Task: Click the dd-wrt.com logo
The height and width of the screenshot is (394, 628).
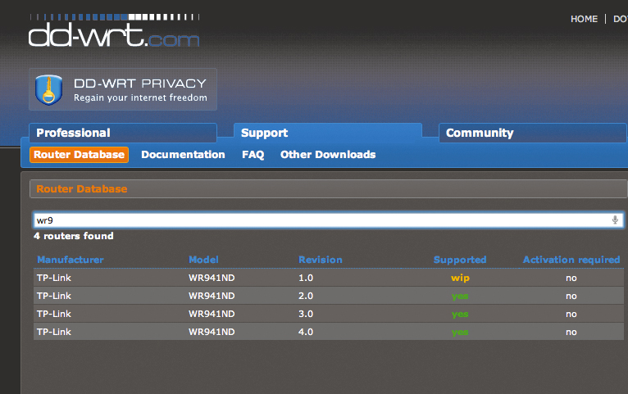Action: tap(113, 34)
